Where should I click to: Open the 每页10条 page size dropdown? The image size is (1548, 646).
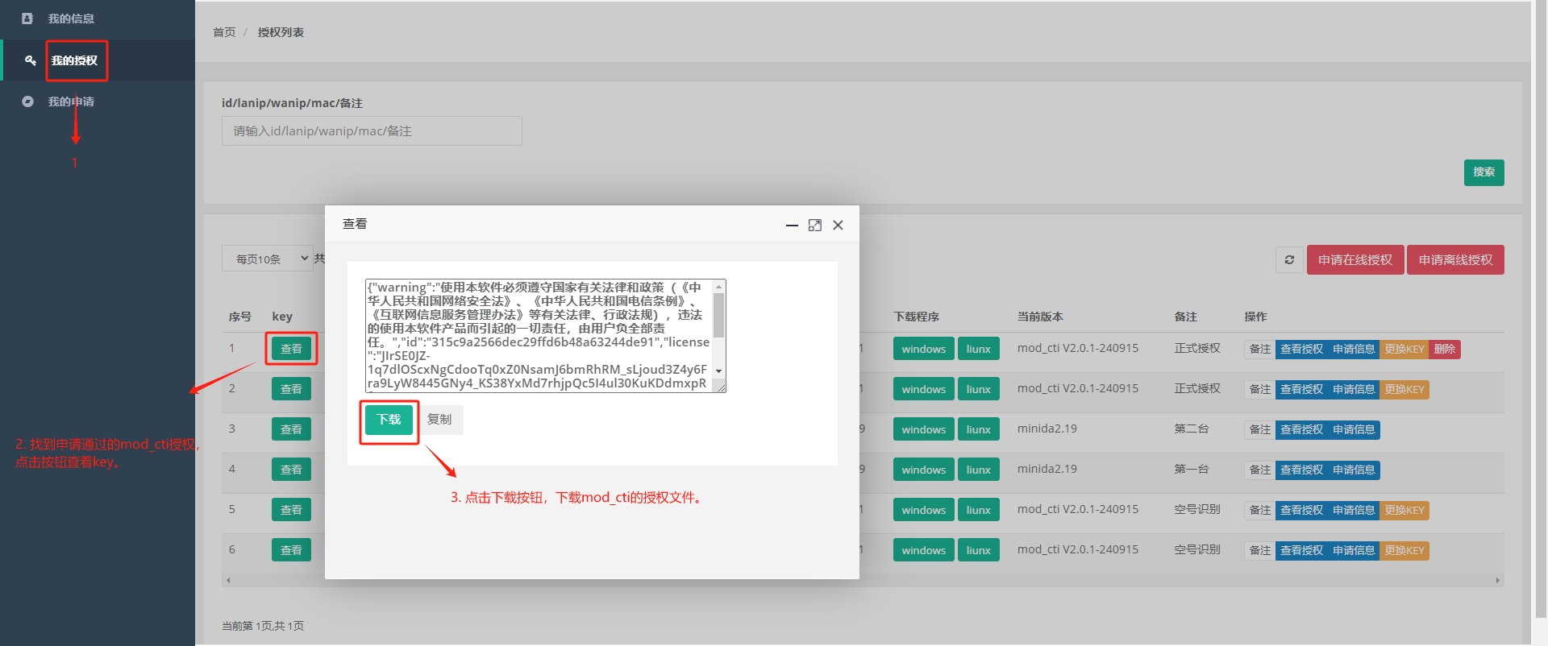[268, 259]
